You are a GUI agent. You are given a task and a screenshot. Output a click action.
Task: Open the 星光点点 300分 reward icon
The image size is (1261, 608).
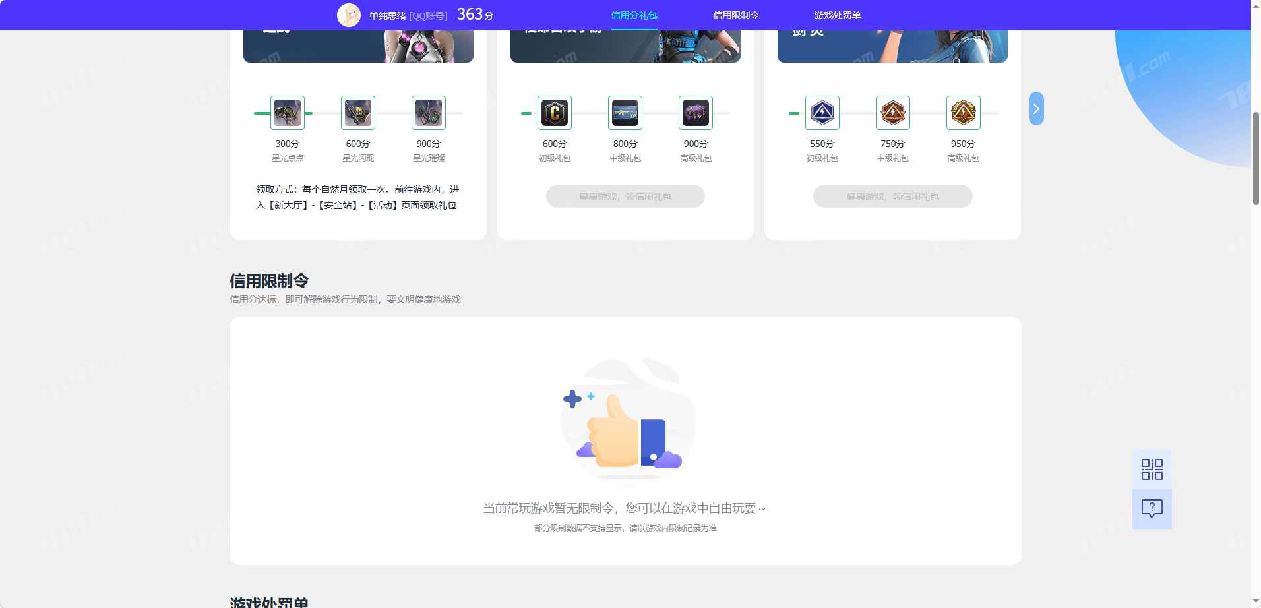(x=288, y=113)
